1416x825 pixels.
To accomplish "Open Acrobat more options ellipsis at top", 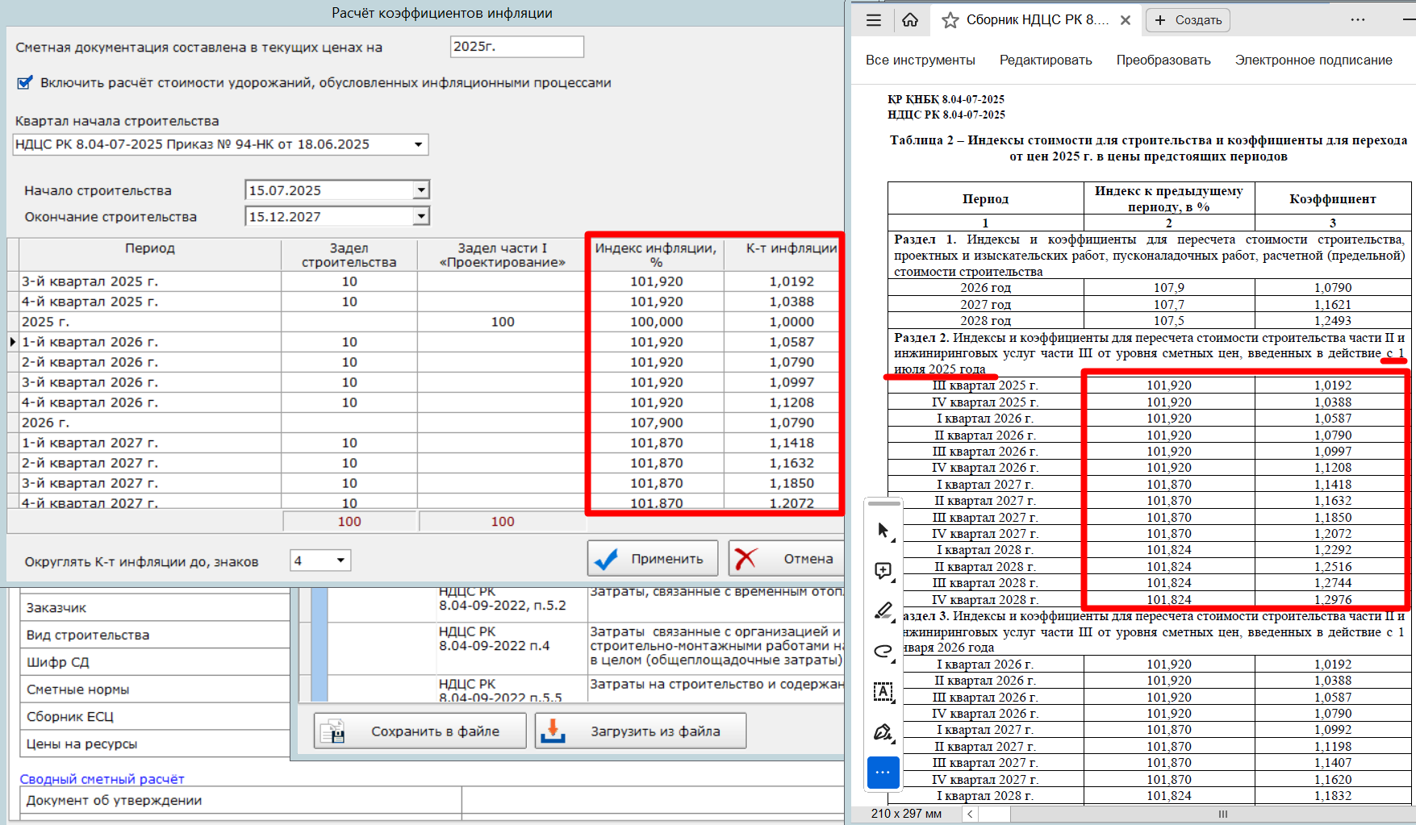I will (x=1358, y=20).
